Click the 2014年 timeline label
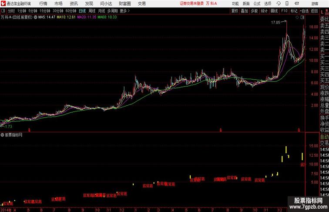Image resolution: width=329 pixels, height=212 pixels. [x=6, y=210]
